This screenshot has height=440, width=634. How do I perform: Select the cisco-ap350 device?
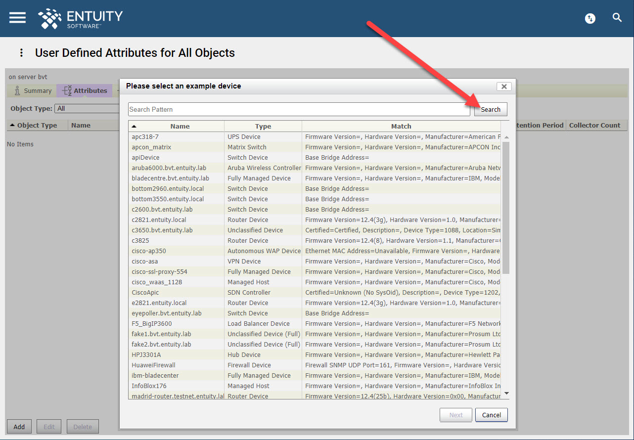click(x=315, y=251)
